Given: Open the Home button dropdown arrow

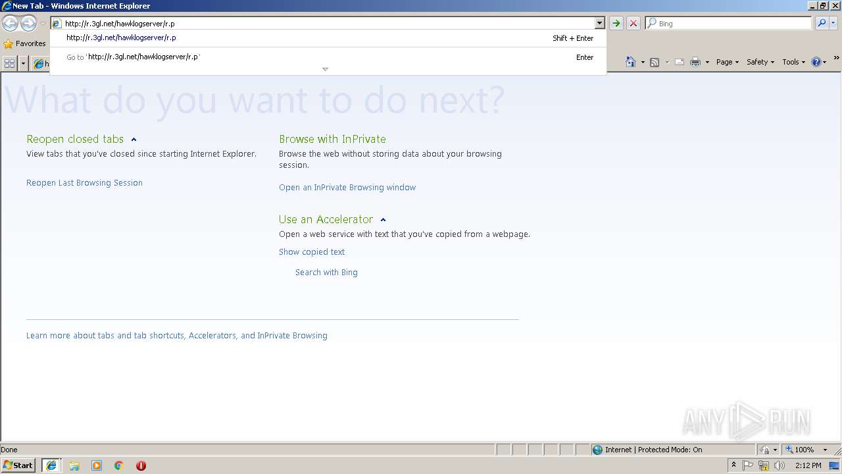Looking at the screenshot, I should click(x=643, y=62).
